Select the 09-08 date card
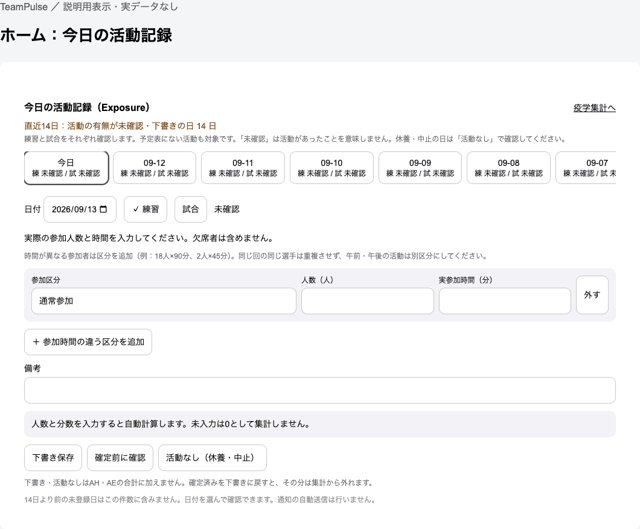This screenshot has height=529, width=640. click(x=508, y=168)
